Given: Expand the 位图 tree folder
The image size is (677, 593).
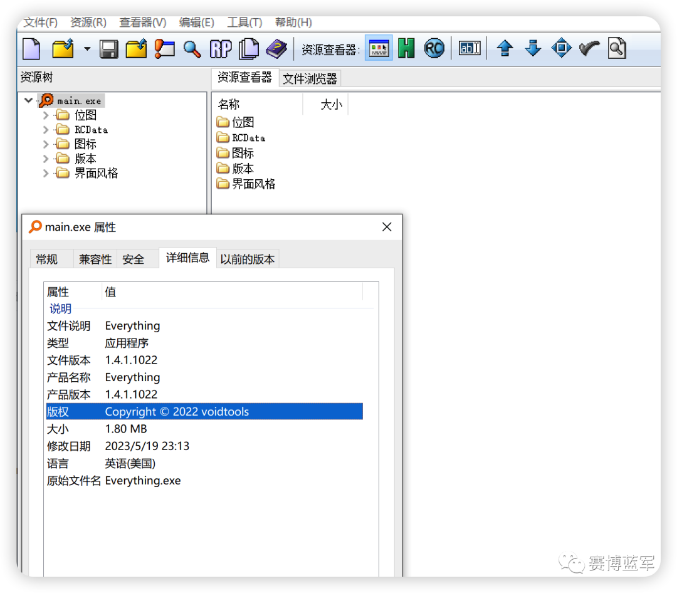Looking at the screenshot, I should click(45, 115).
